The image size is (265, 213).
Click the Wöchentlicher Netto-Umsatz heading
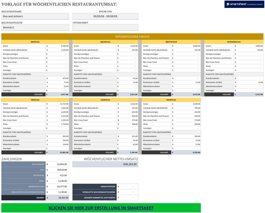pos(111,159)
